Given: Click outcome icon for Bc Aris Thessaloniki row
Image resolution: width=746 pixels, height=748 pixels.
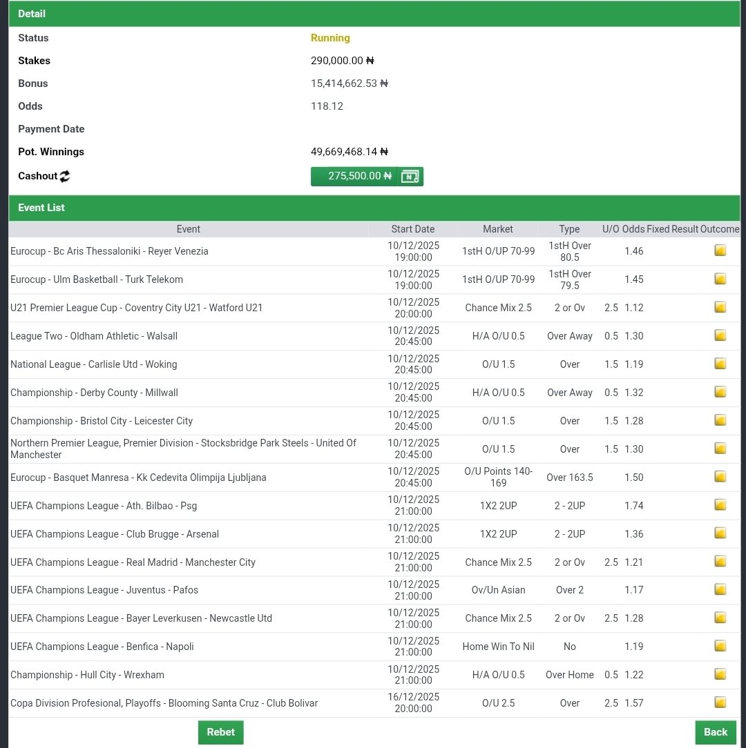Looking at the screenshot, I should click(x=720, y=250).
